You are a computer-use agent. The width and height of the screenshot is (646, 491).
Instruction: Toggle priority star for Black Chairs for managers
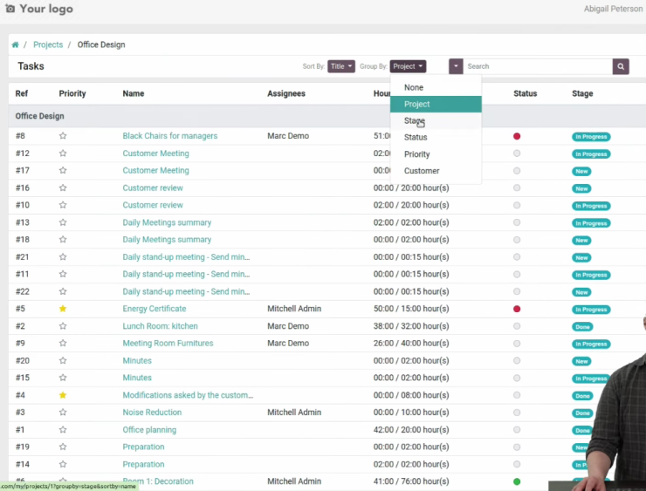[x=63, y=136]
